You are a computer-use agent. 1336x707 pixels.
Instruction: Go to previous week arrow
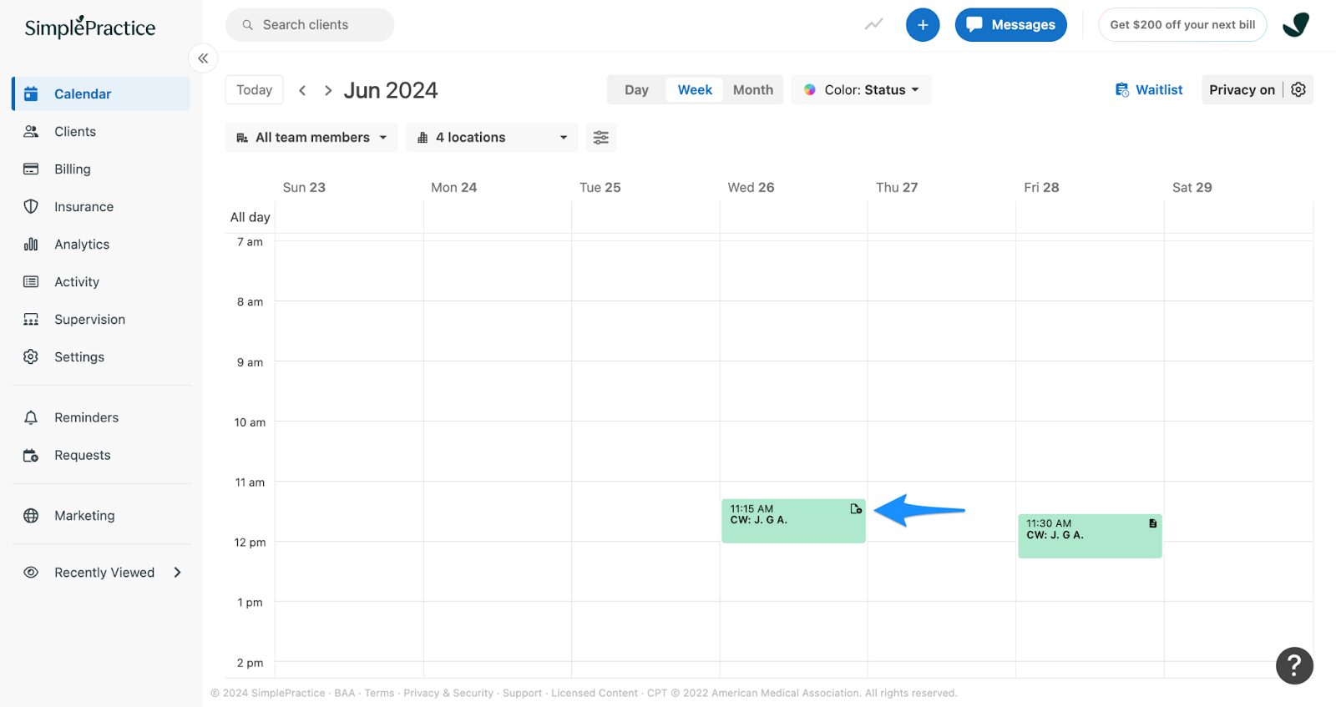tap(302, 90)
